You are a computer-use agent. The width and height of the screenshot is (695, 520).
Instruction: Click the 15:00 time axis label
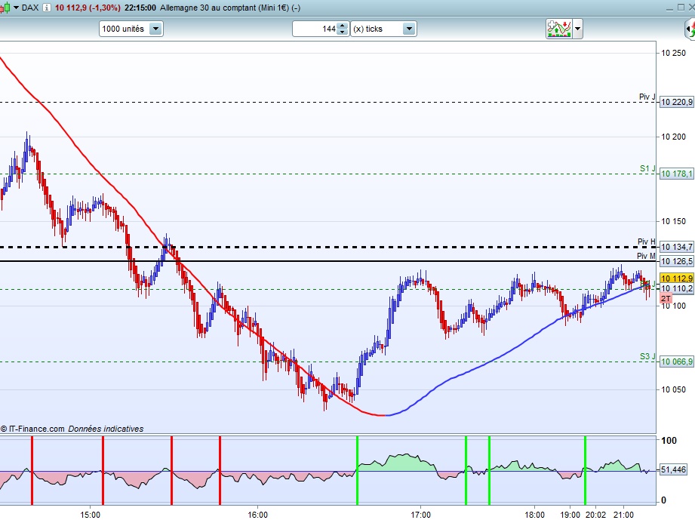[90, 515]
